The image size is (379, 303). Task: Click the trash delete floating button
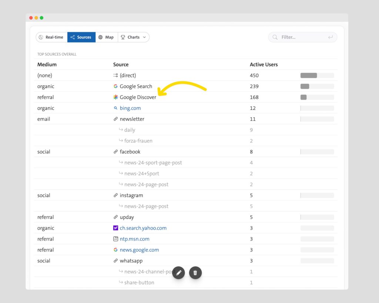coord(195,273)
